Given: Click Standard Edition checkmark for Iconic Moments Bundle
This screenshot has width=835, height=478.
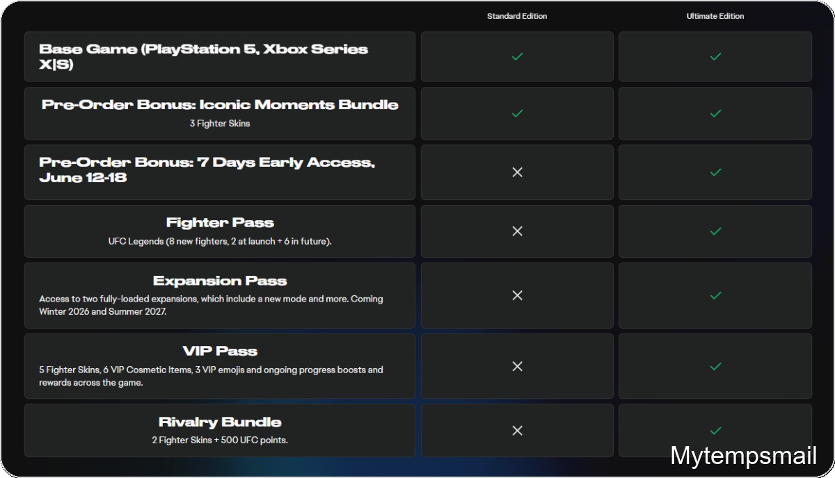Looking at the screenshot, I should click(517, 113).
